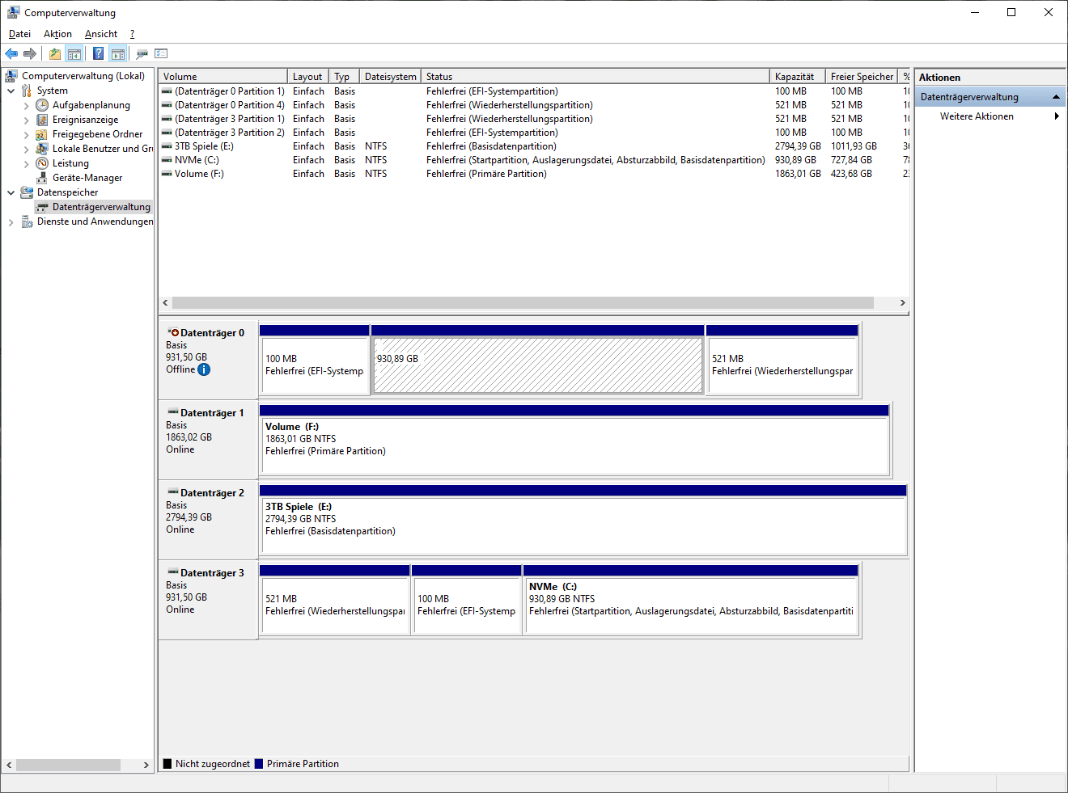
Task: Expand the Aufgabenplanung node
Action: tap(27, 105)
